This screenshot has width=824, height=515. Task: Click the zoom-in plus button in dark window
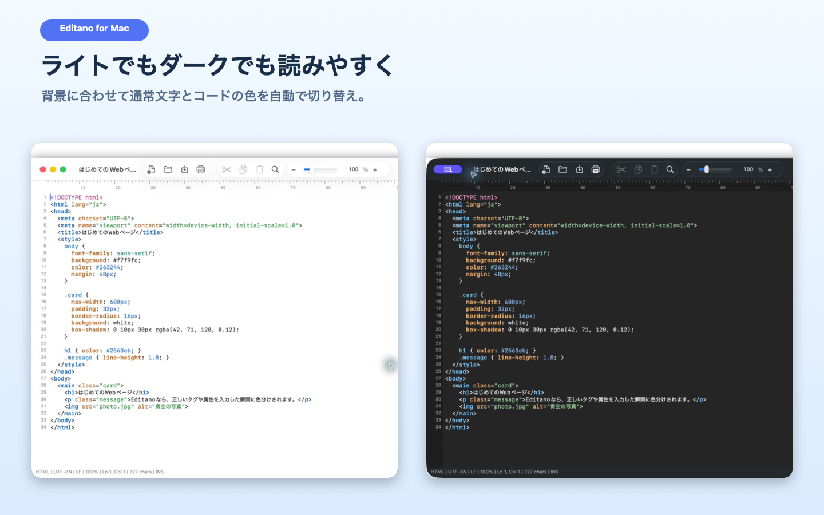pyautogui.click(x=770, y=170)
